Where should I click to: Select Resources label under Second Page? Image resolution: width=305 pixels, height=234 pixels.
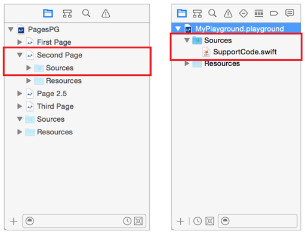64,81
